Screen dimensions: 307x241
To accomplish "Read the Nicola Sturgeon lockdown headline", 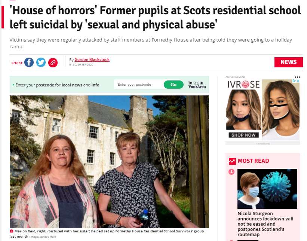I will (x=265, y=224).
